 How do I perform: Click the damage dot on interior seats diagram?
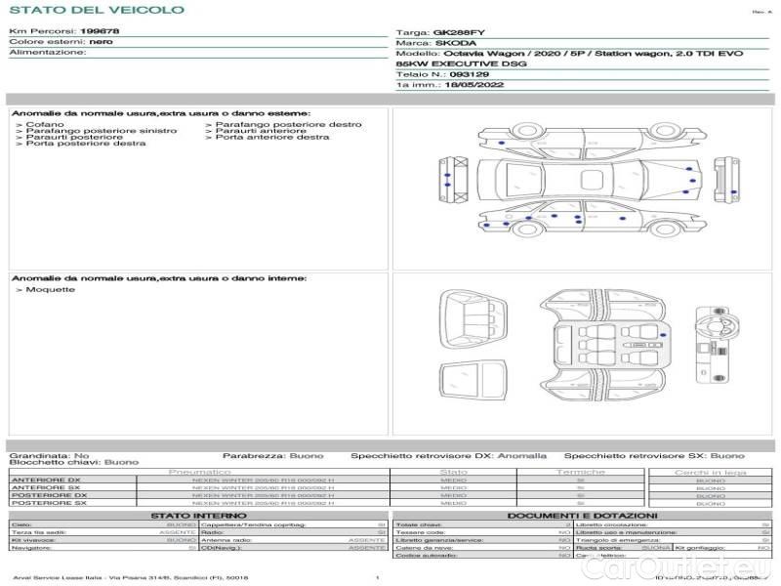point(664,336)
